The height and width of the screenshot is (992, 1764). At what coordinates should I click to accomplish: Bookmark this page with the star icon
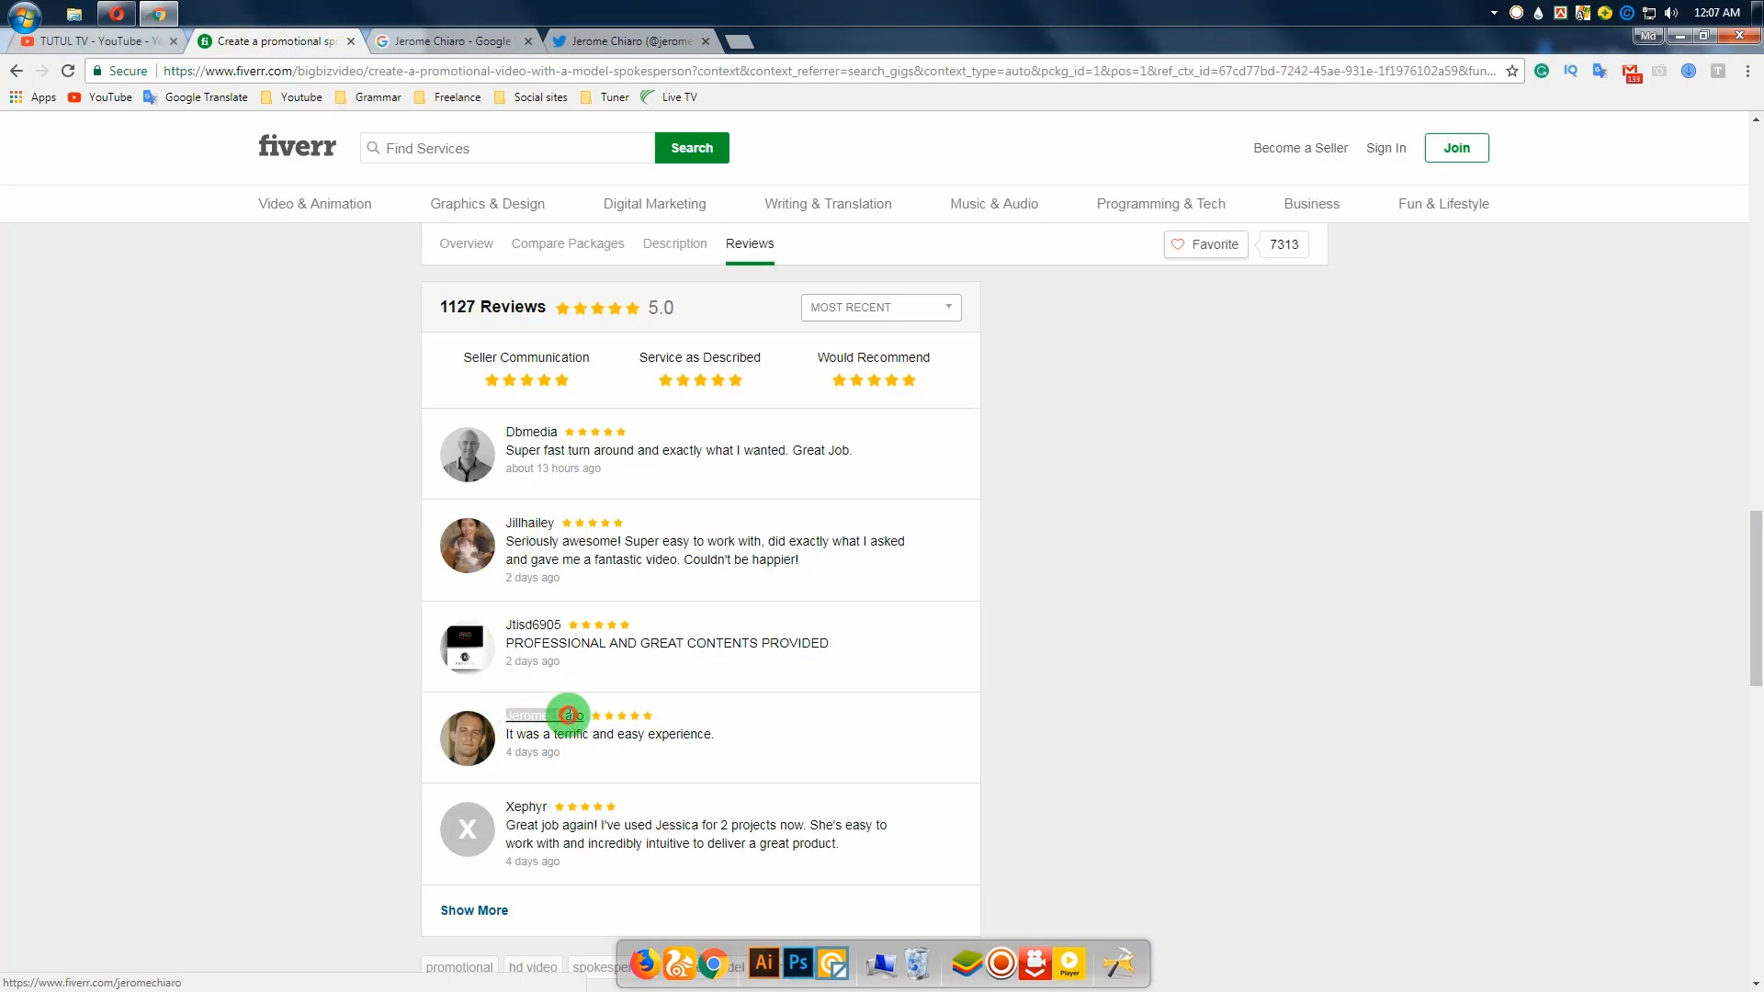click(1512, 71)
